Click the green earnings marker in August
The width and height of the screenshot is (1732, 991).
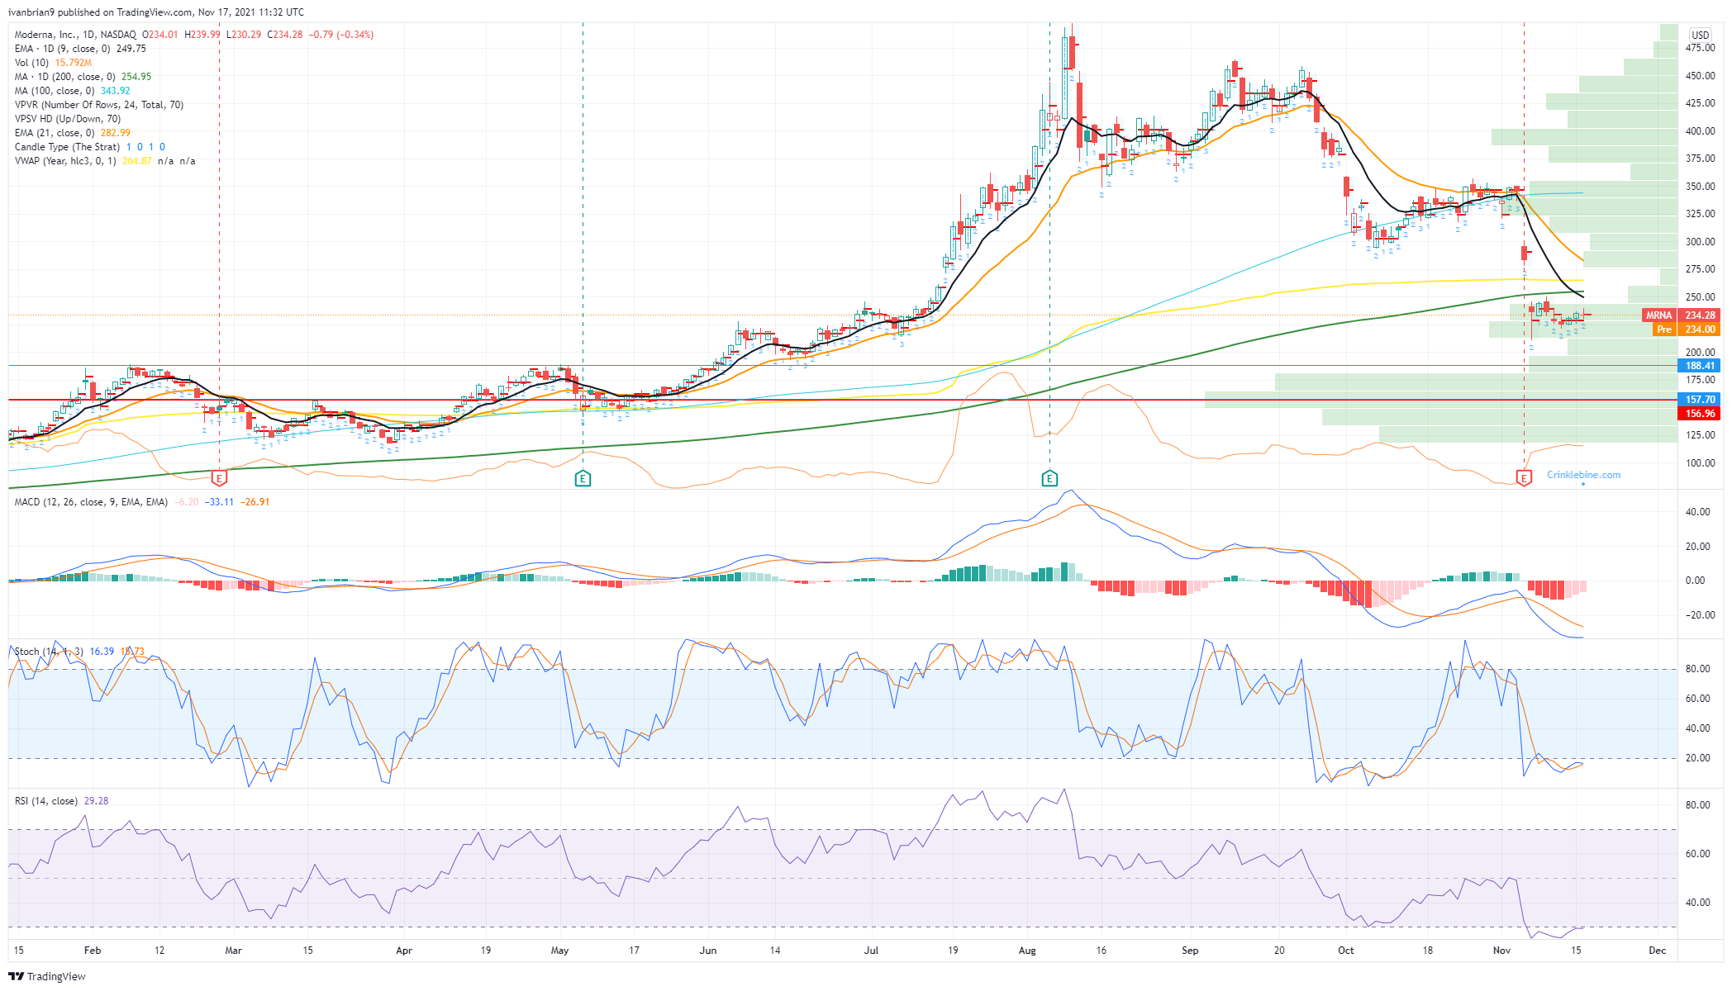click(1049, 478)
